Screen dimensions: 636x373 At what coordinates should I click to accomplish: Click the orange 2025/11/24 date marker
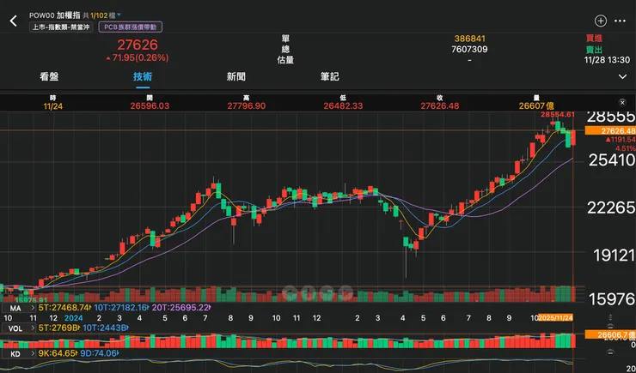pyautogui.click(x=556, y=318)
